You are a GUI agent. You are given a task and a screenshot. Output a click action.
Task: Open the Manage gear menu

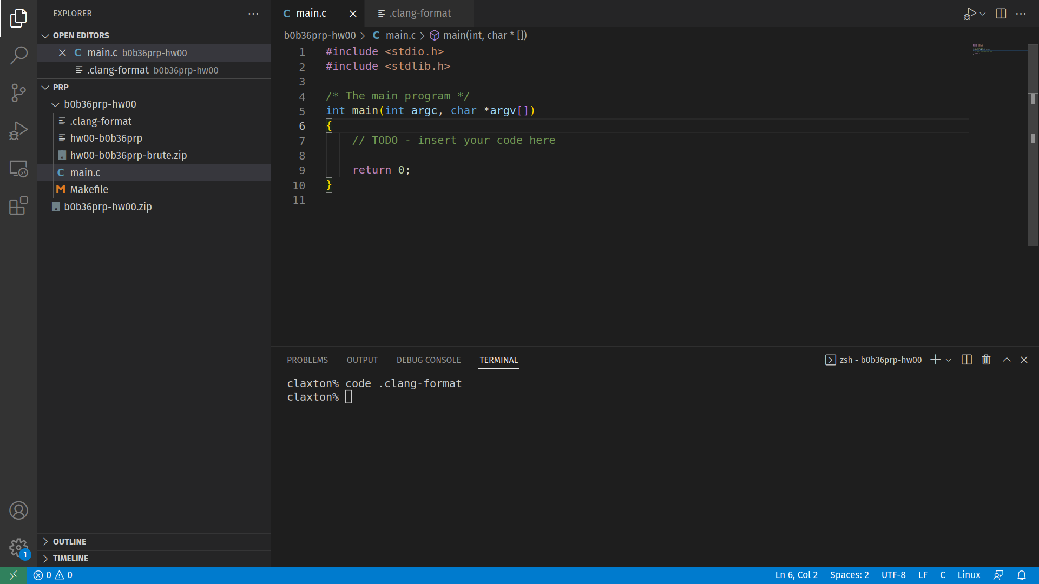point(19,548)
